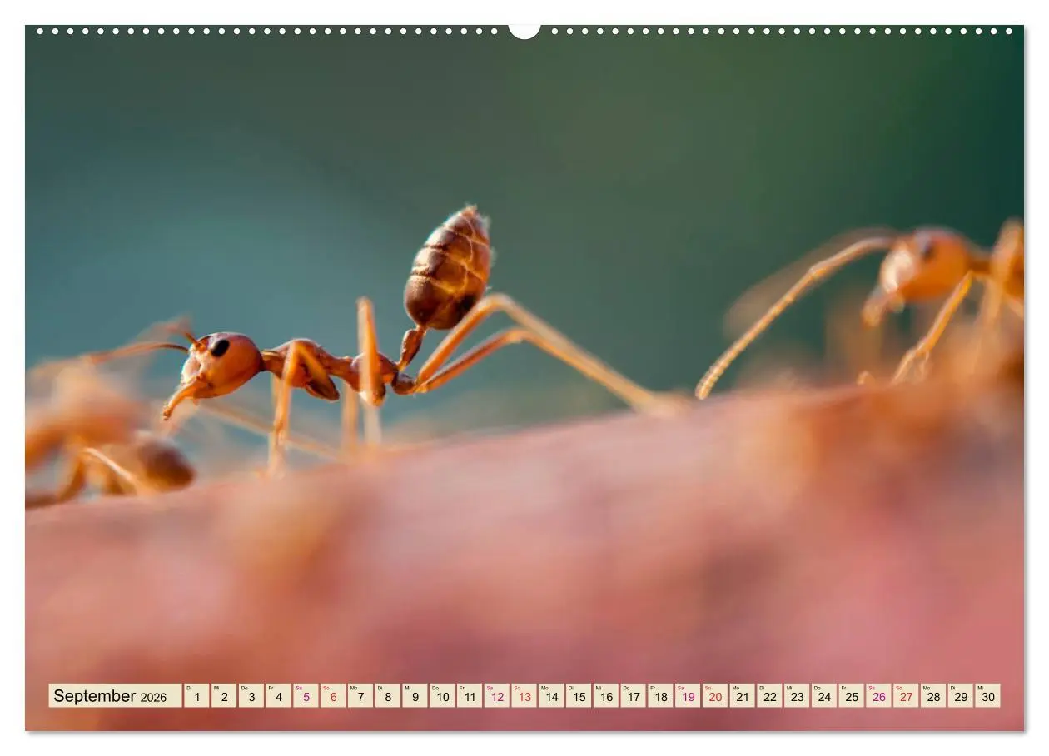Pick day 8 in the date row
Viewport: 1049px width, 756px height.
[387, 696]
